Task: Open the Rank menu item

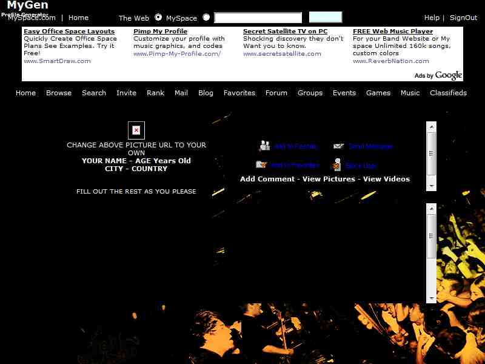Action: (155, 93)
